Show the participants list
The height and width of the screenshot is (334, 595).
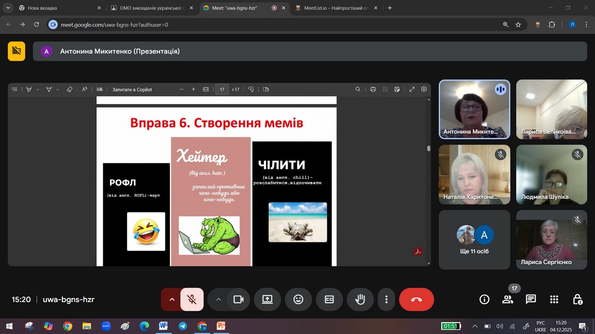(508, 299)
